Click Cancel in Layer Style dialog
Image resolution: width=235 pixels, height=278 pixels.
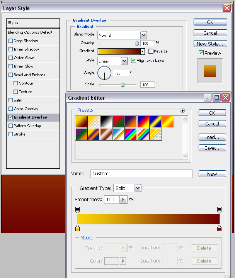point(210,33)
